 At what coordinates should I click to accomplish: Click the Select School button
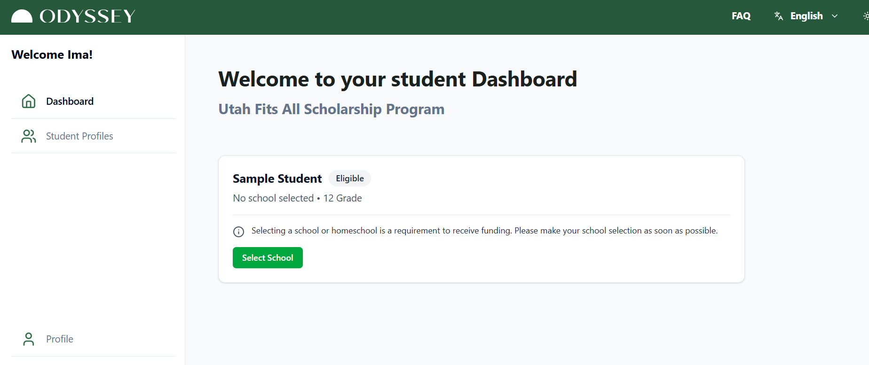click(x=268, y=258)
